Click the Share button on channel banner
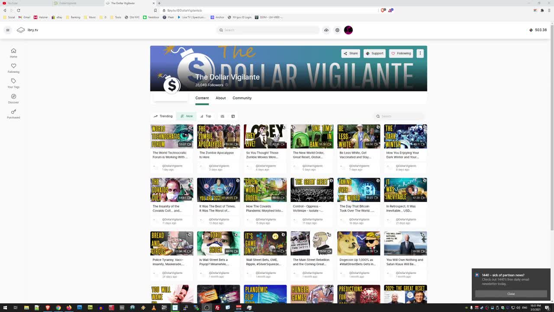Viewport: 554px width, 312px height. click(351, 53)
